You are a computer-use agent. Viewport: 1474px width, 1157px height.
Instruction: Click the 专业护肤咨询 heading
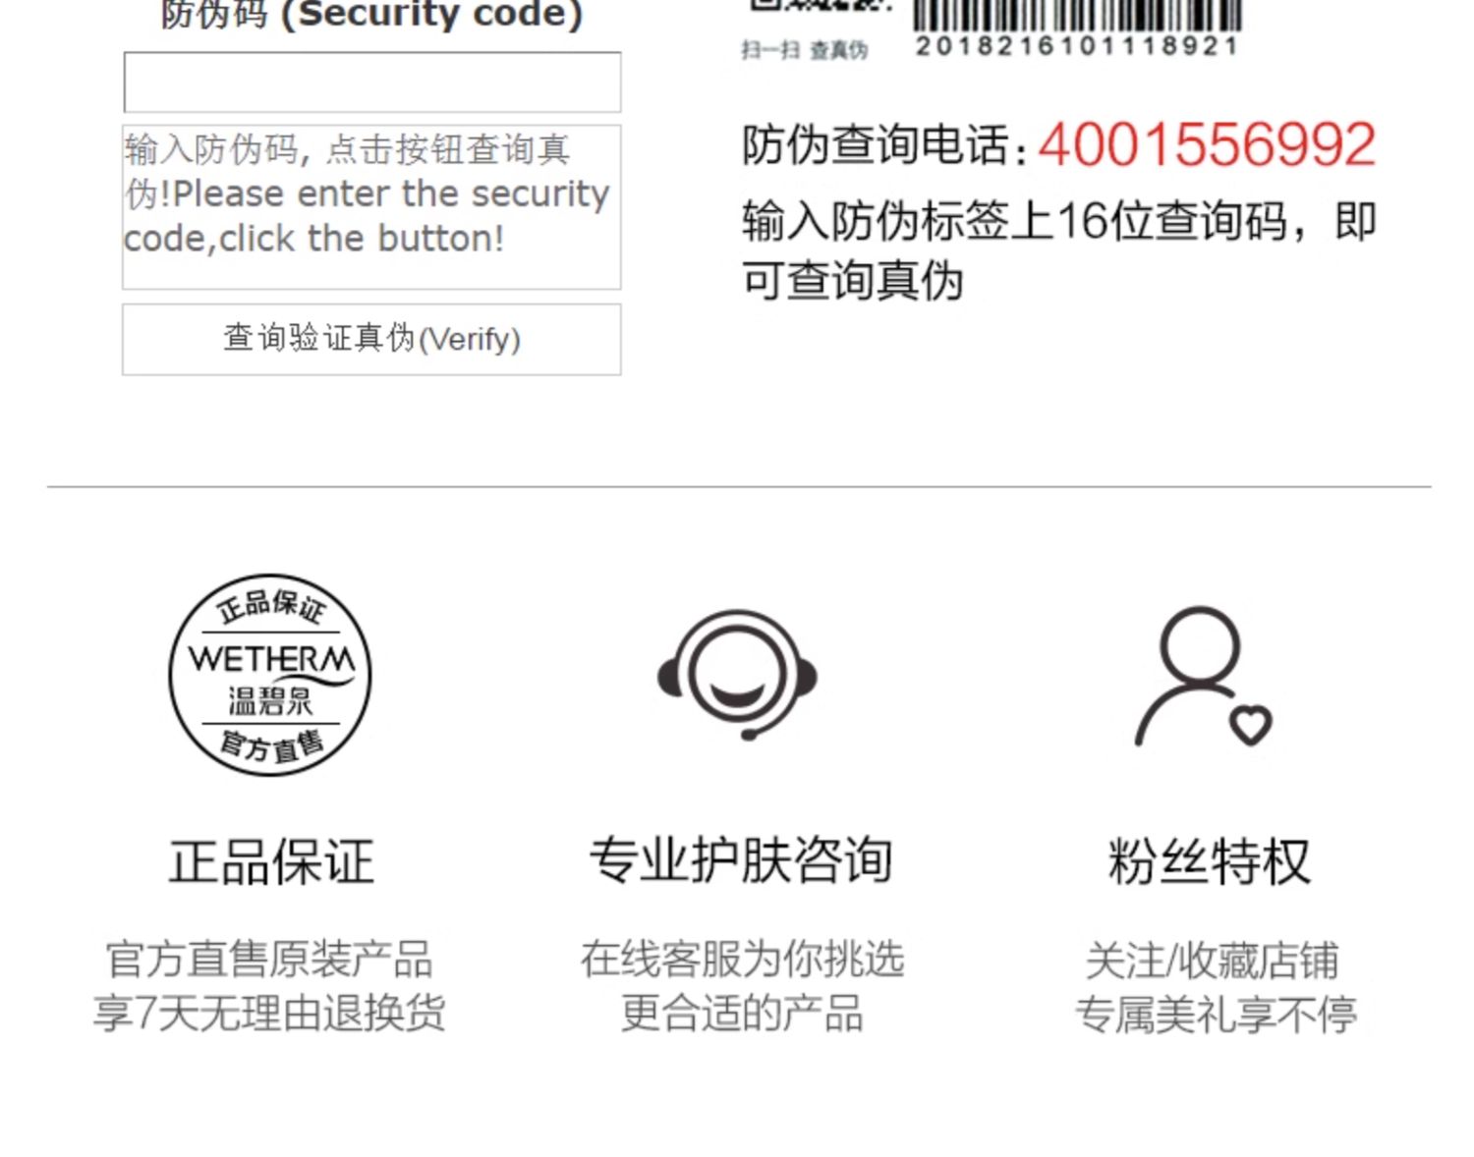pos(741,860)
